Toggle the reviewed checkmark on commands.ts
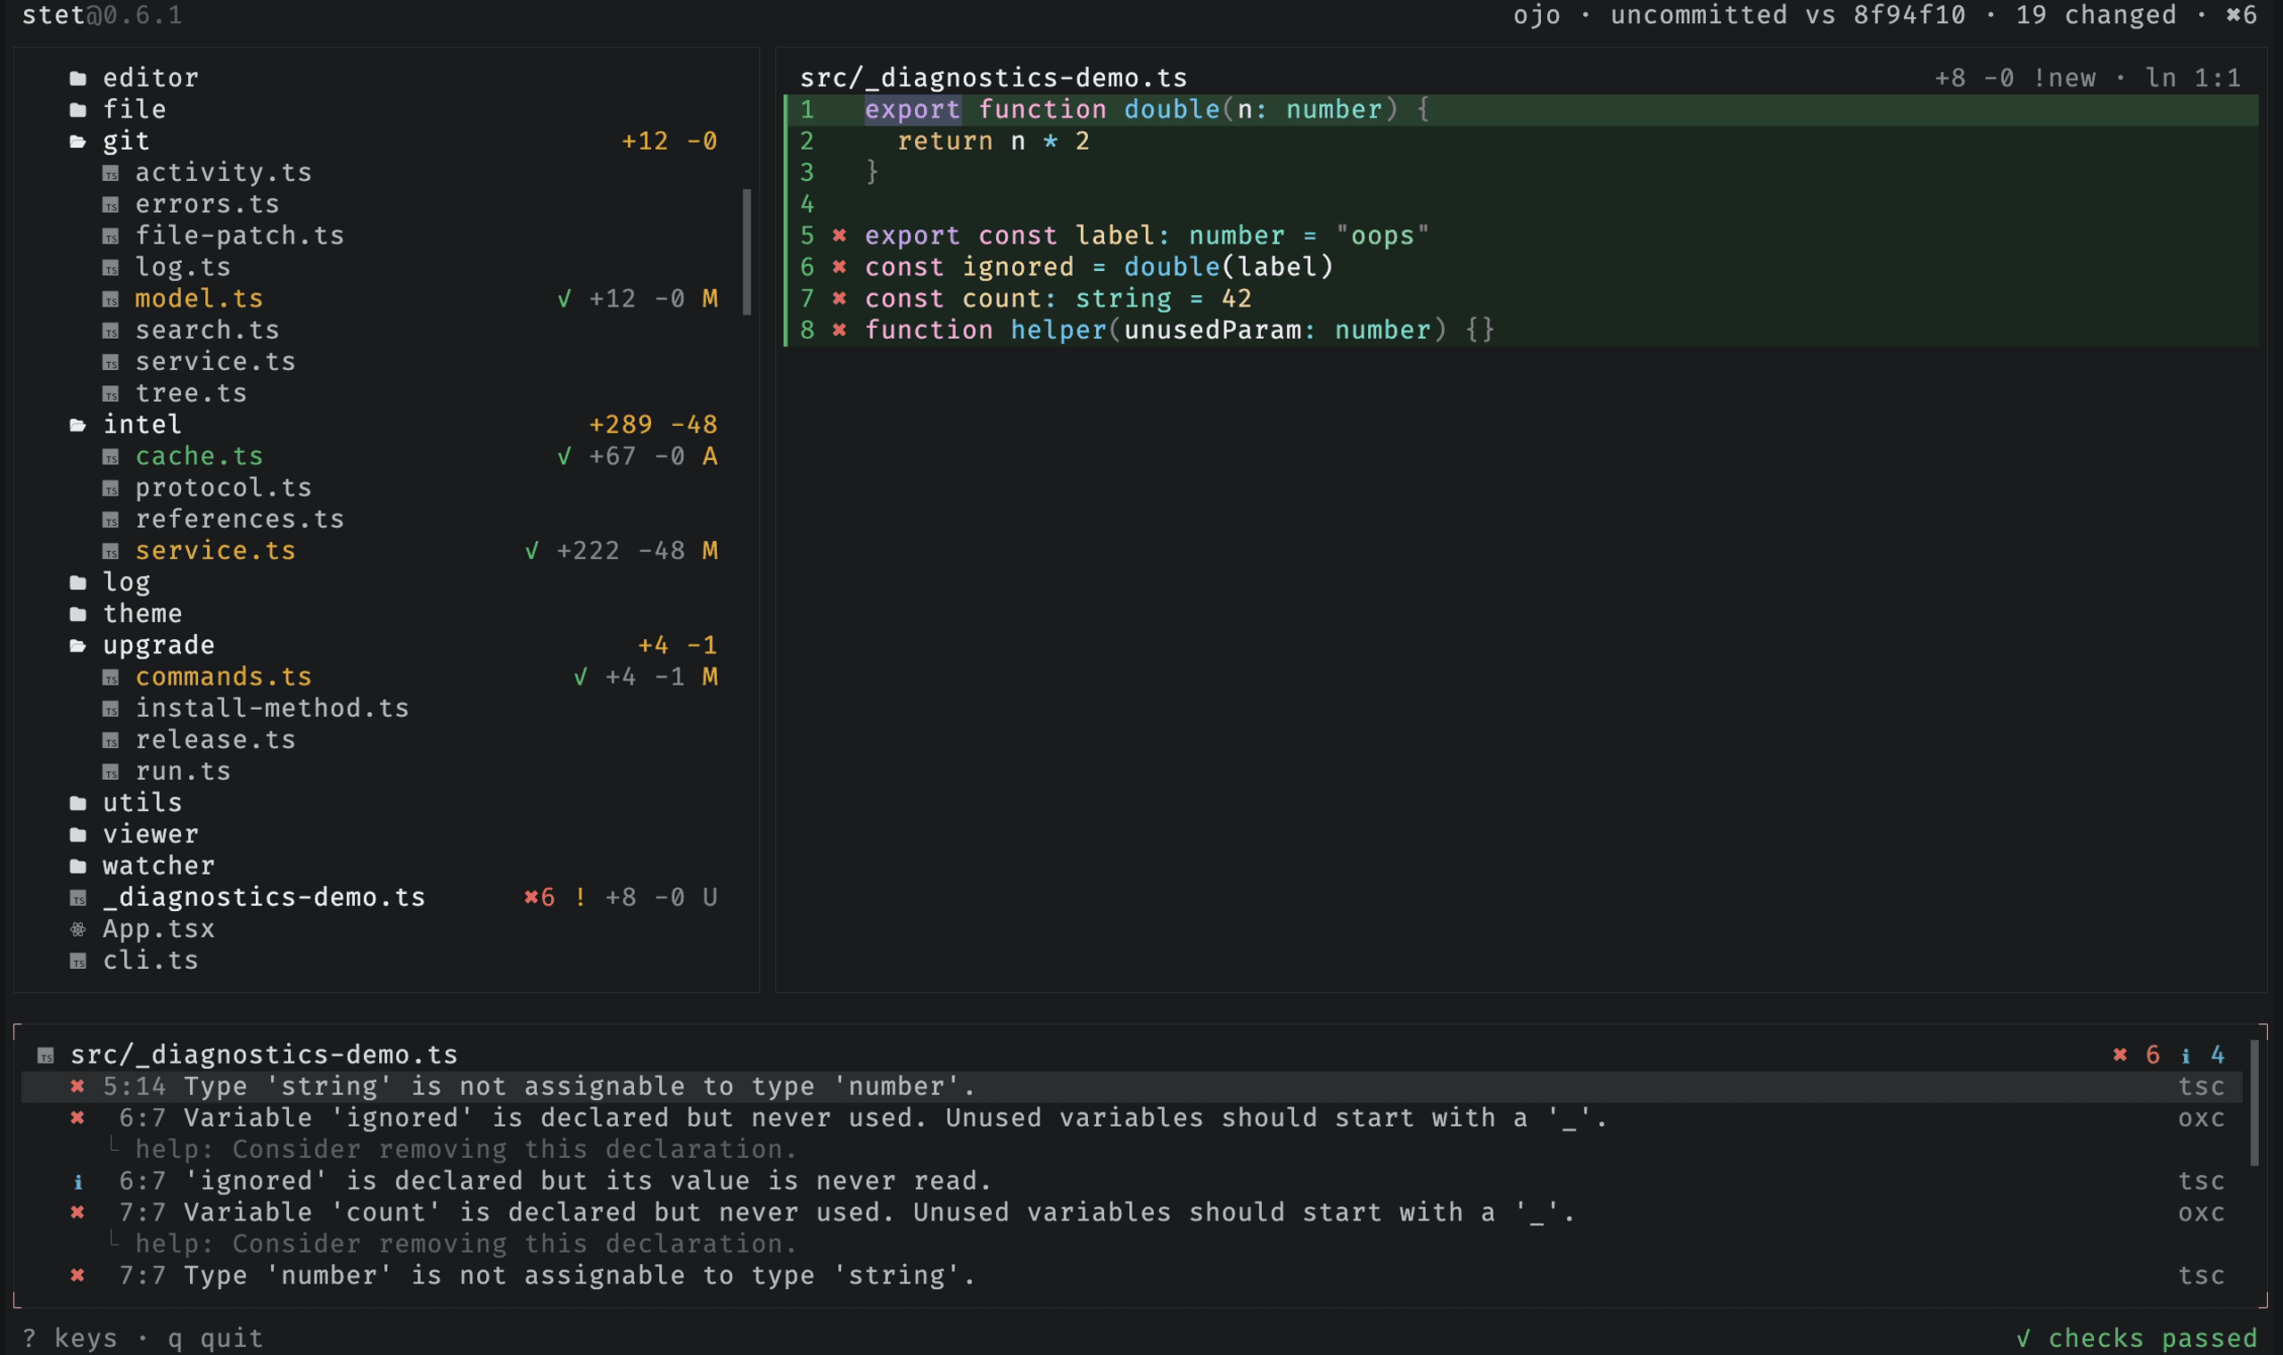Image resolution: width=2283 pixels, height=1355 pixels. [x=581, y=677]
